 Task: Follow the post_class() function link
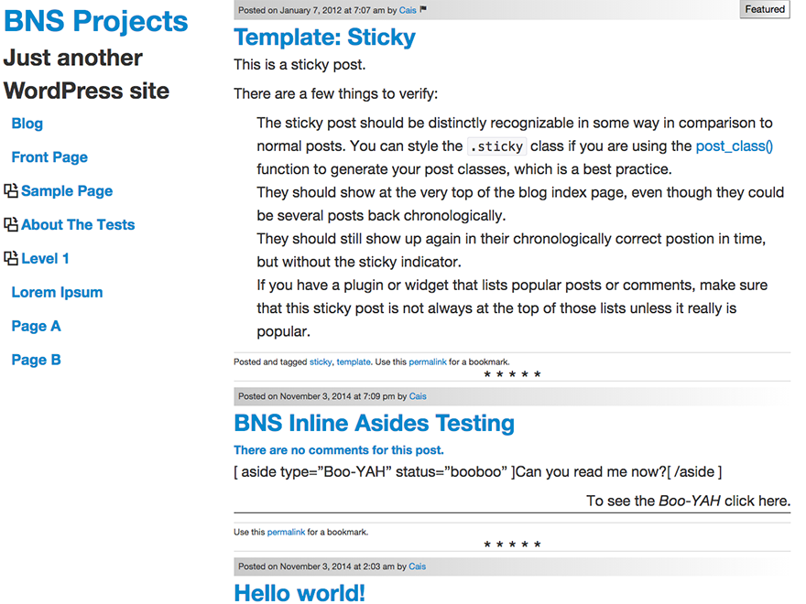tap(735, 146)
